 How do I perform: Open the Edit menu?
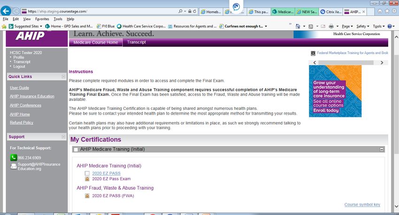pos(15,19)
